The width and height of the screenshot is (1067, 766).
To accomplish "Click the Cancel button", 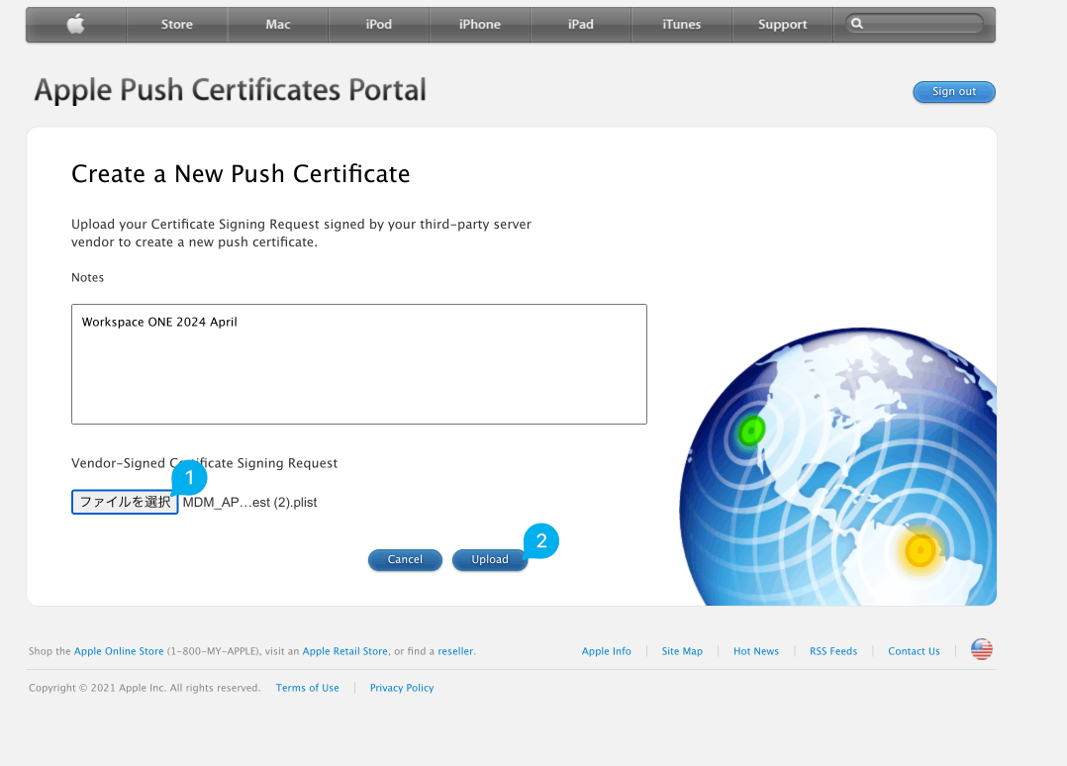I will click(x=405, y=560).
